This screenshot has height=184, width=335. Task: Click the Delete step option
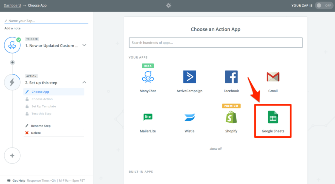[x=36, y=133]
